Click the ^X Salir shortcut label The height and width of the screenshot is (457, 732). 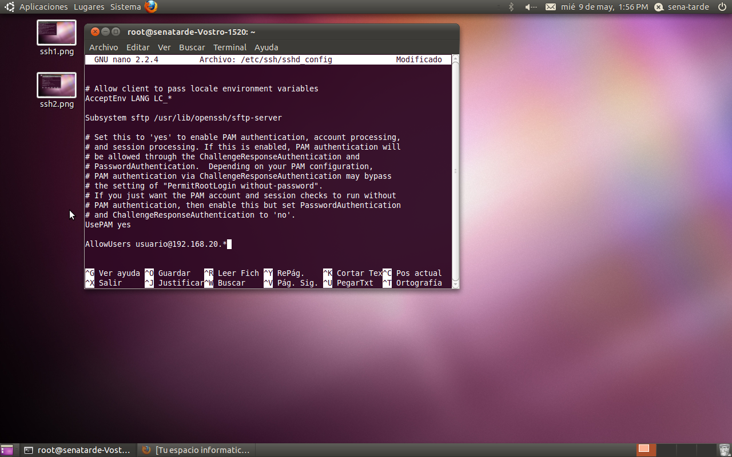[104, 283]
